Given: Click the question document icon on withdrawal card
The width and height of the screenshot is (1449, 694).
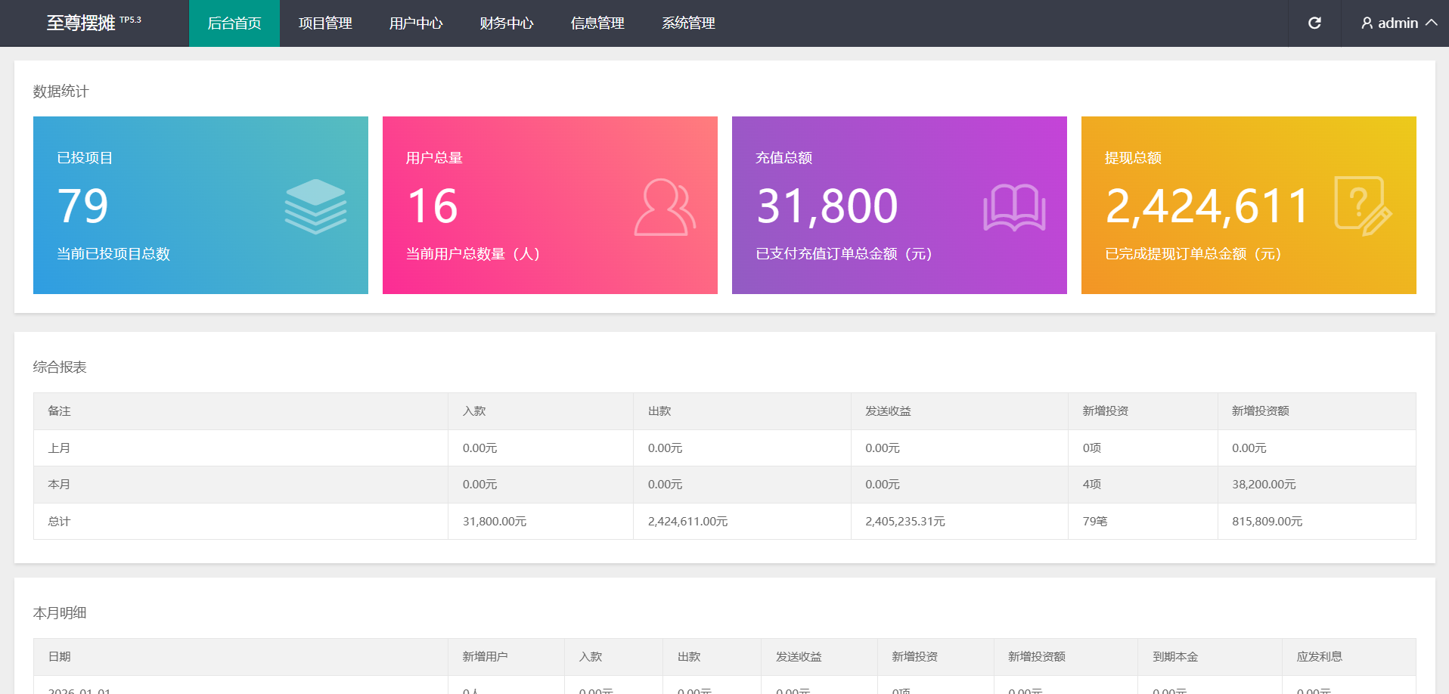Looking at the screenshot, I should tap(1363, 206).
